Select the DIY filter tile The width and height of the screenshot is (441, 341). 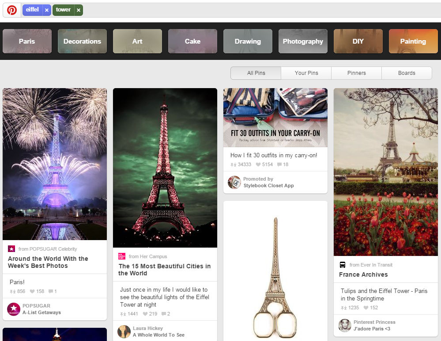click(358, 41)
